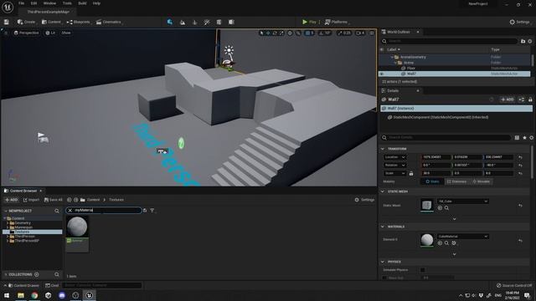Image resolution: width=536 pixels, height=301 pixels.
Task: Set mobility to Stationary
Action: pos(456,181)
